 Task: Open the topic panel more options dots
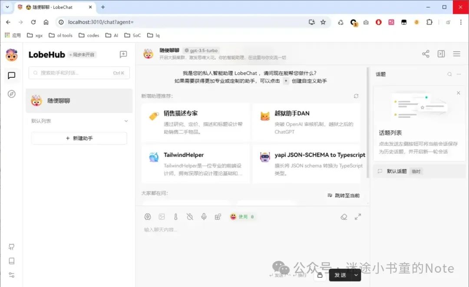click(459, 74)
